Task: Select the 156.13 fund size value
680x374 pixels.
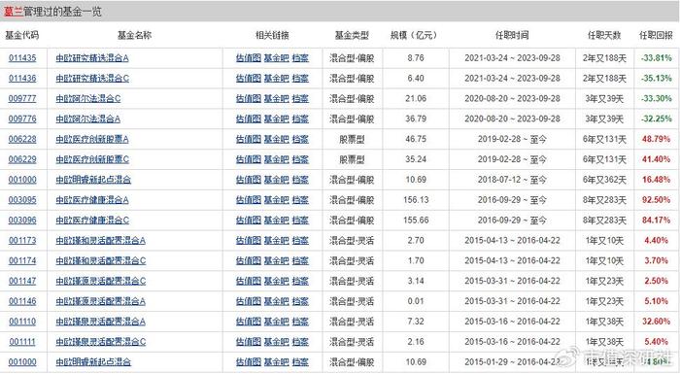Action: [416, 200]
